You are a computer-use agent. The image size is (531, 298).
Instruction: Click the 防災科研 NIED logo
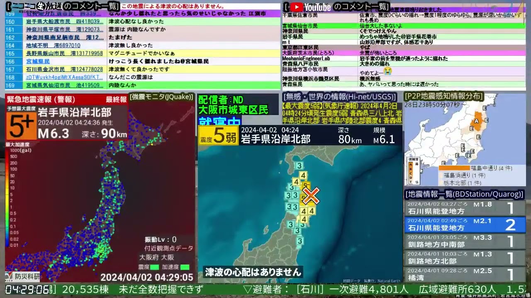tap(23, 276)
